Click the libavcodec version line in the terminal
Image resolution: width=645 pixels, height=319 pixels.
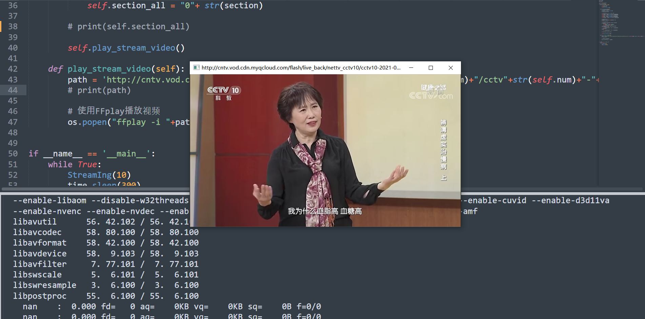(x=37, y=232)
